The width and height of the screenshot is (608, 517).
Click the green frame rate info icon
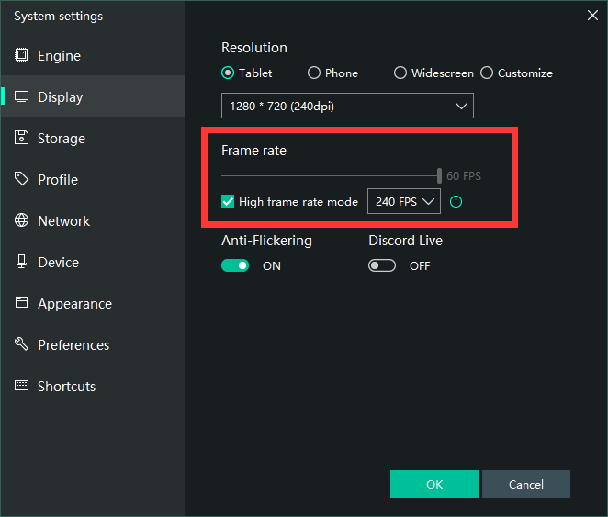tap(456, 202)
